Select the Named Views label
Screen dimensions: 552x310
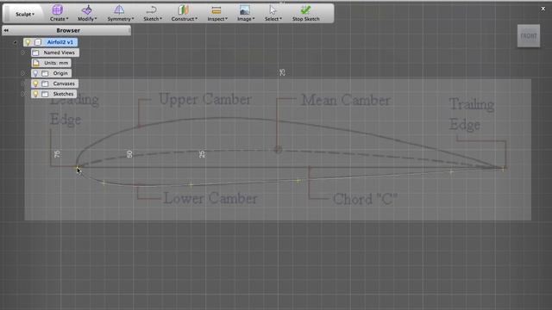click(x=59, y=53)
